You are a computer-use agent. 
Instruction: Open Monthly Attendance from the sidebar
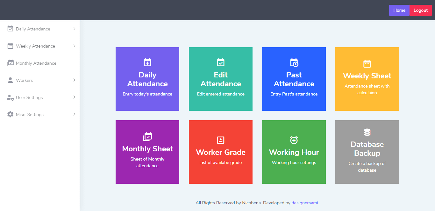pyautogui.click(x=36, y=63)
